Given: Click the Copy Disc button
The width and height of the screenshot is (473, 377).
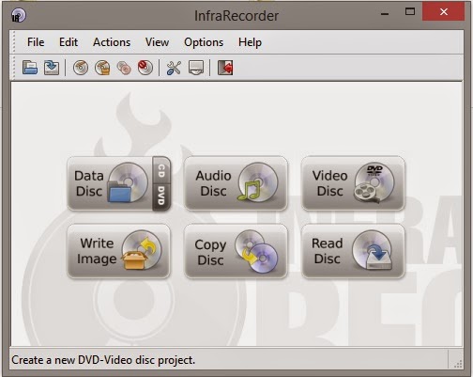Looking at the screenshot, I should point(236,251).
